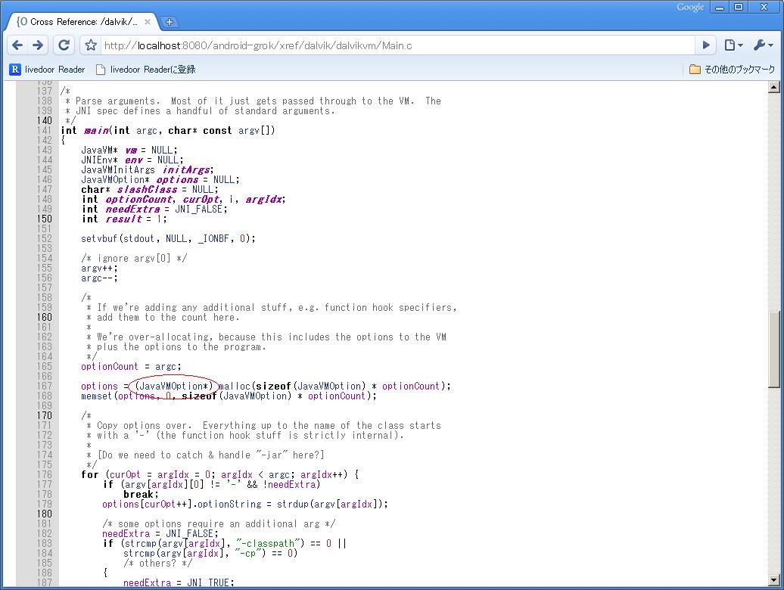Click the curOpt declaration on line 148
Viewport: 784px width, 590px height.
(201, 200)
